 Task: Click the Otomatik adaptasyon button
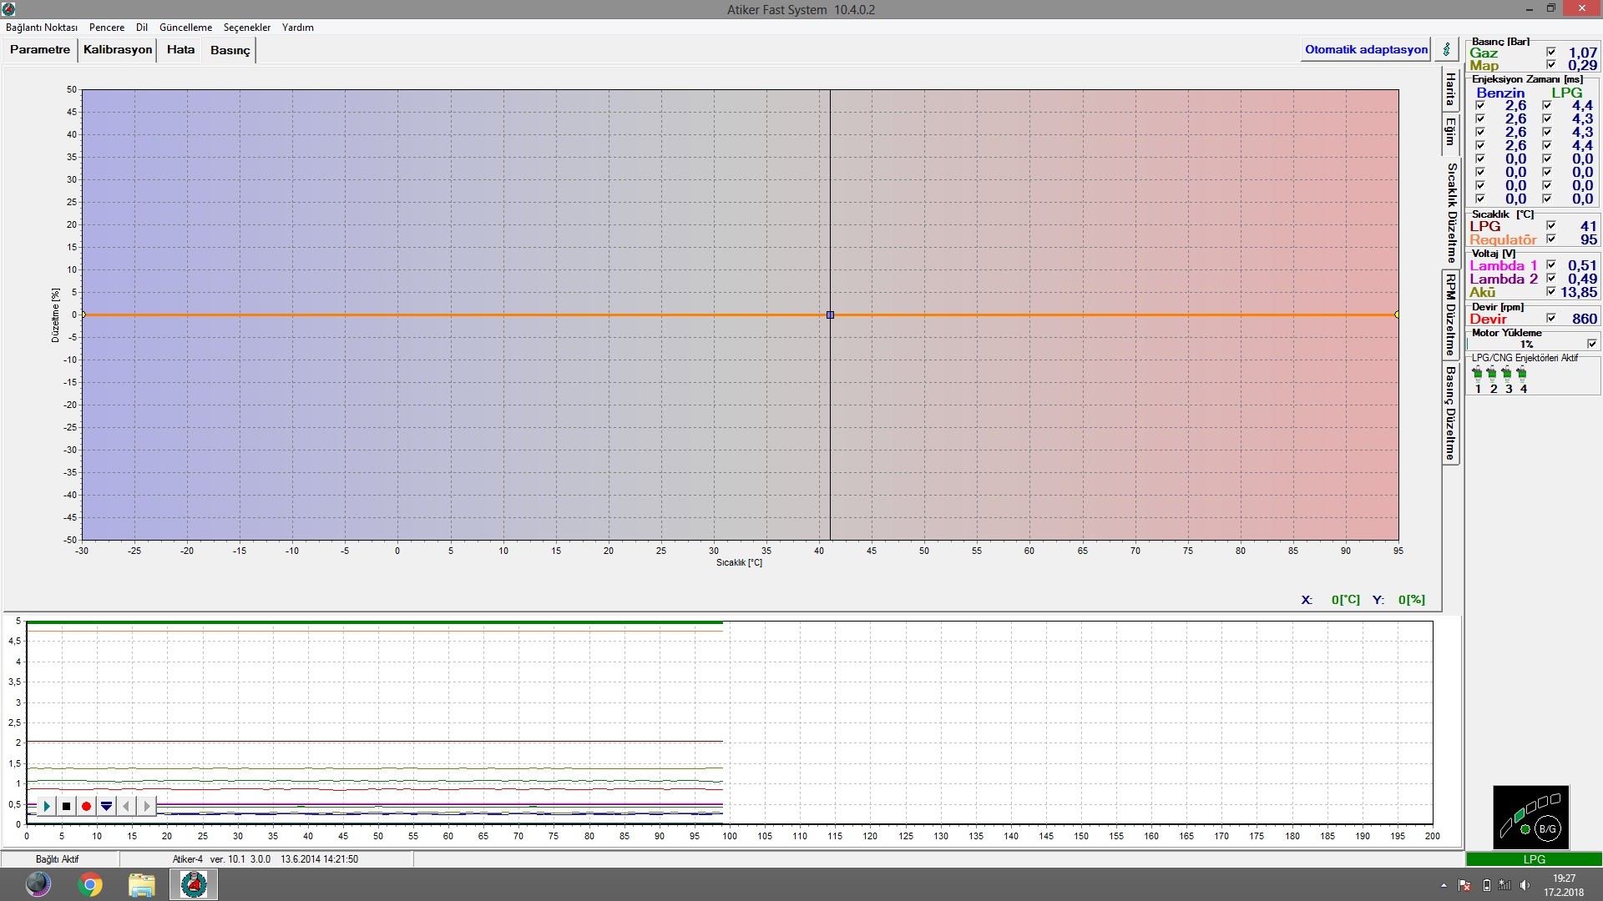(1366, 49)
